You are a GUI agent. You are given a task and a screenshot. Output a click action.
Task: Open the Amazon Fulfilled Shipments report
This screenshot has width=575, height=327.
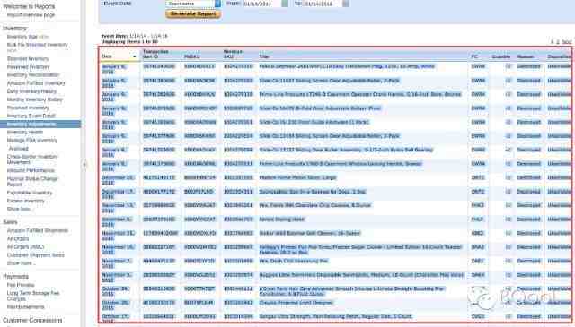38,230
